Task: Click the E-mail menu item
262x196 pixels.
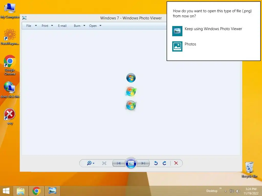Action: point(62,26)
